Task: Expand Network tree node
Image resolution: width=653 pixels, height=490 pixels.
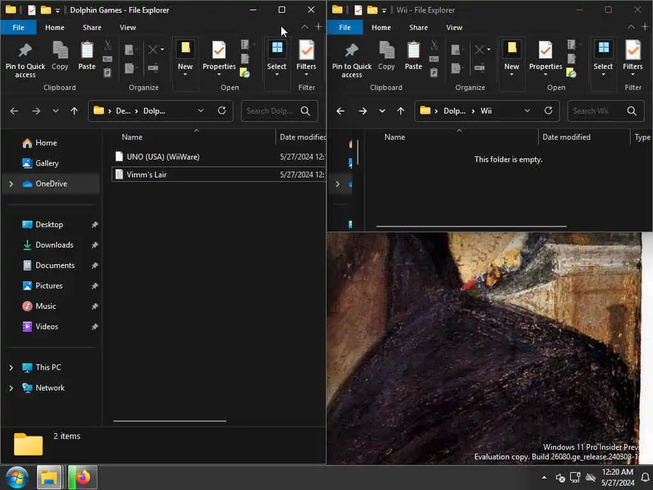Action: [11, 388]
